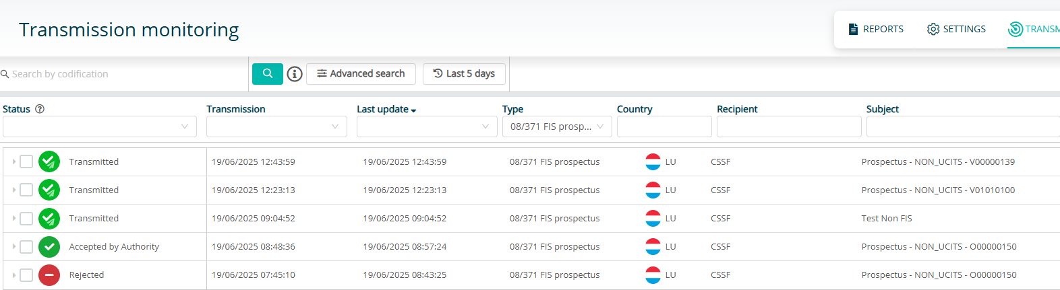Click the Transmitted icon for the 12:43:59 row
Image resolution: width=1060 pixels, height=290 pixels.
pyautogui.click(x=49, y=162)
